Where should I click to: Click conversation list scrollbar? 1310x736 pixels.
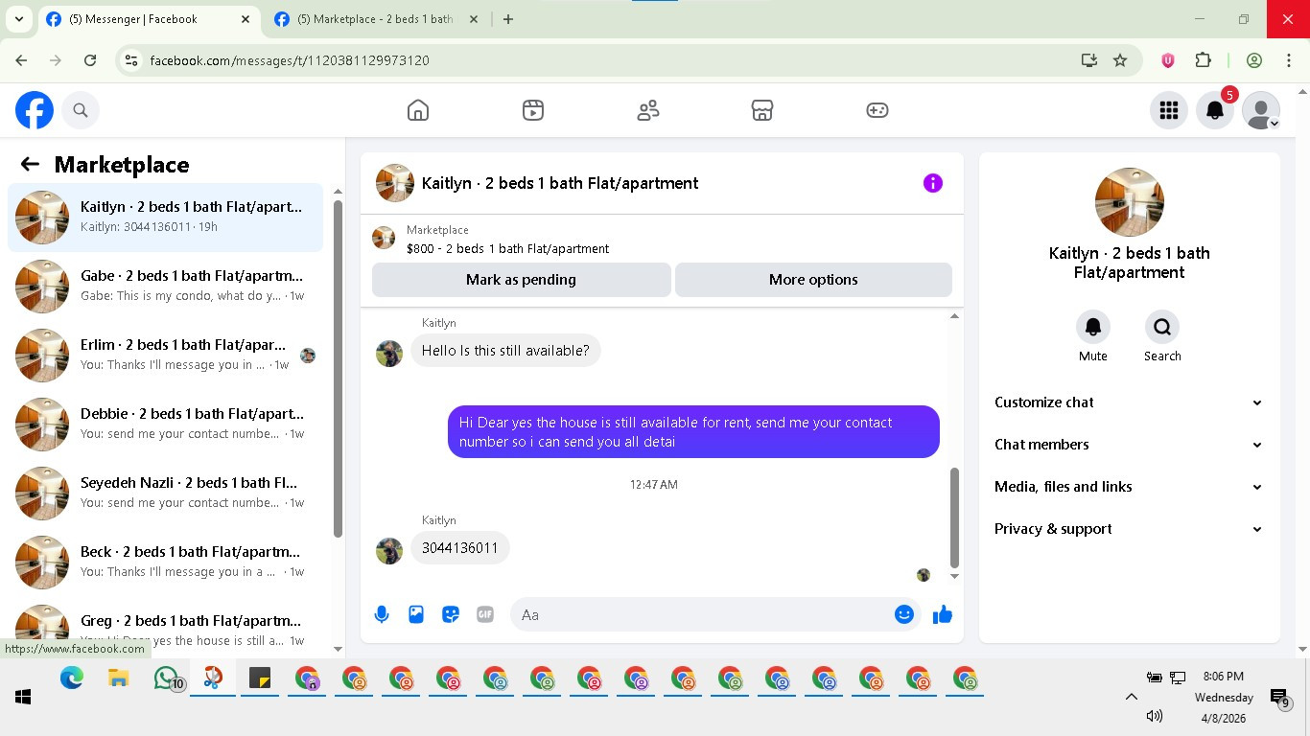(x=338, y=369)
